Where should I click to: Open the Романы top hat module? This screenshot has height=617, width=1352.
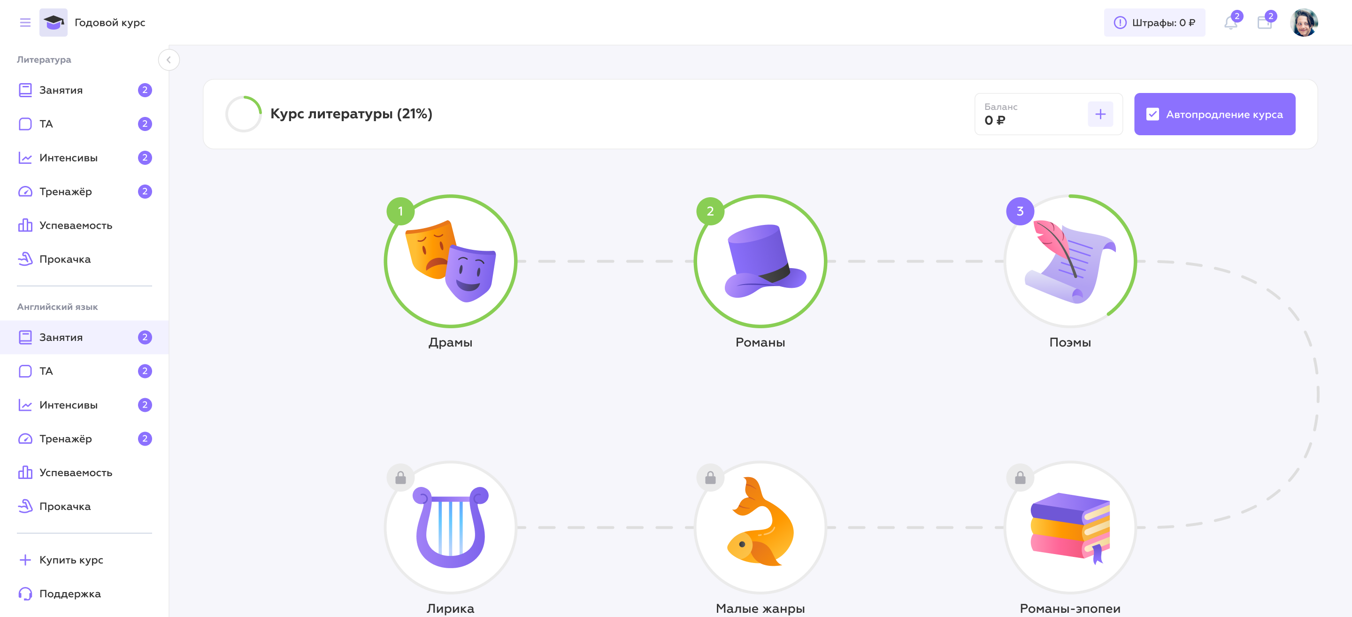pyautogui.click(x=760, y=261)
